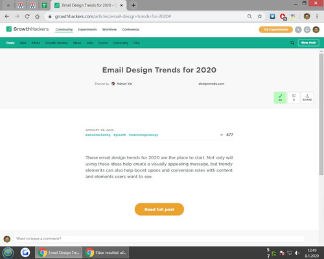Open user avatar menu in site header
324x259 pixels.
(316, 30)
